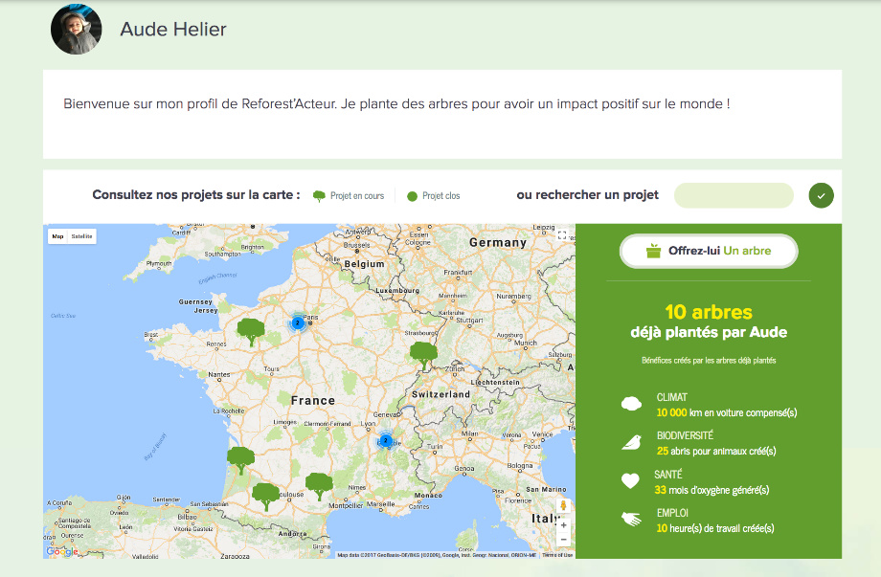Screen dimensions: 881x577
Task: Open the project cluster near Lyon
Action: click(x=386, y=441)
